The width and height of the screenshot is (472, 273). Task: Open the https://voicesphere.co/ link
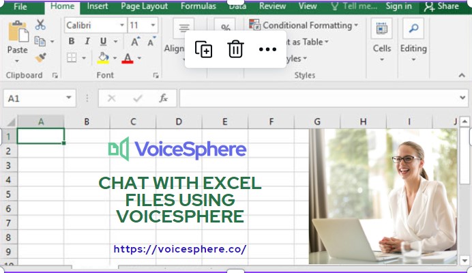tap(180, 250)
